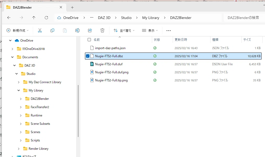Select the Scenes folder in tree
The height and width of the screenshot is (157, 265).
tap(35, 132)
